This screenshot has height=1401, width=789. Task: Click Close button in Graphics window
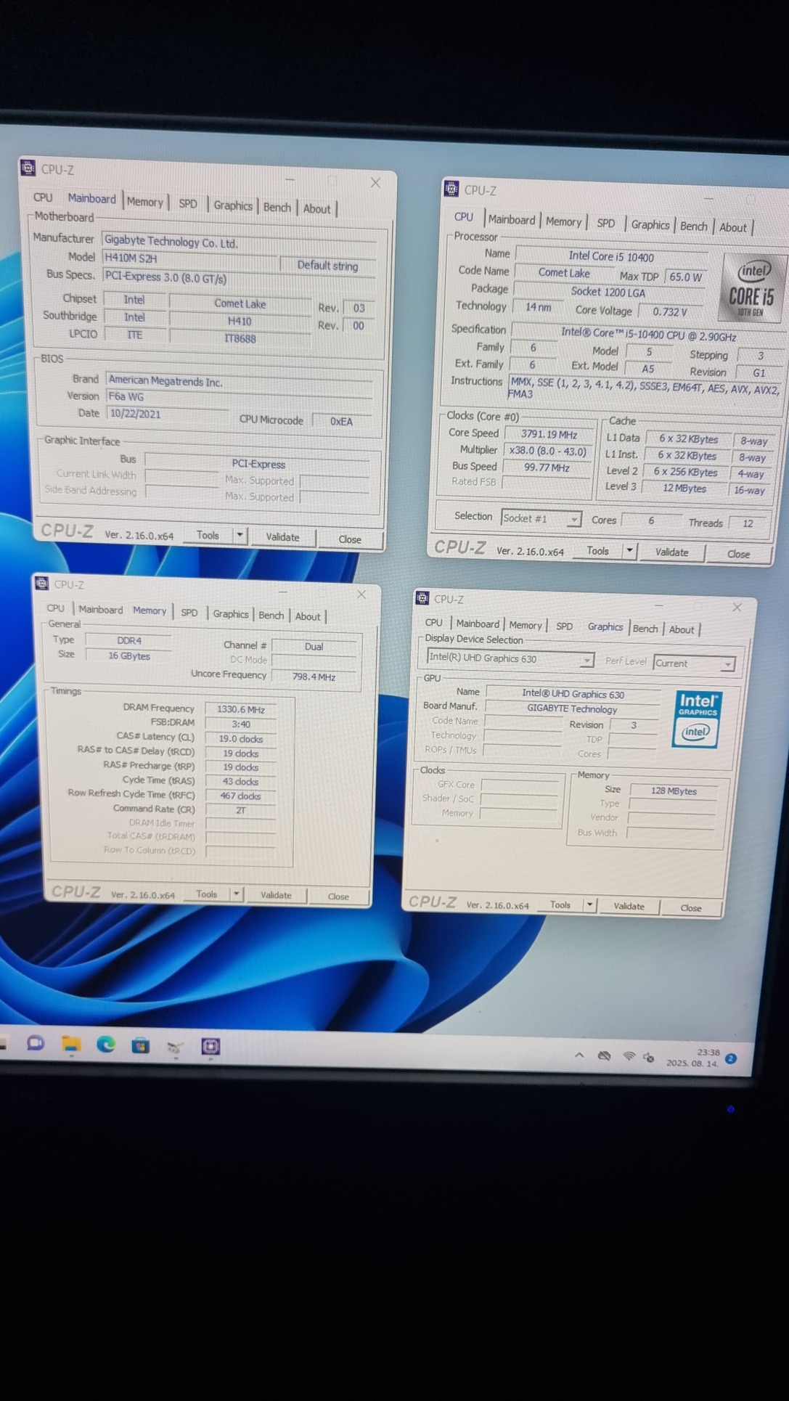click(691, 907)
